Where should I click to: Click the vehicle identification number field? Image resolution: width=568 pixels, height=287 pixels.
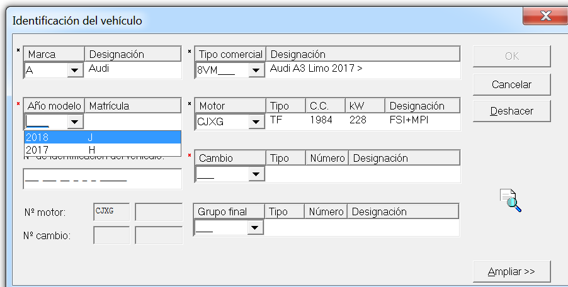(103, 179)
